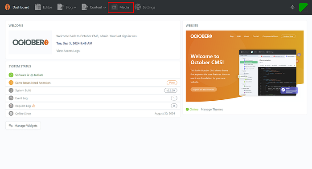The width and height of the screenshot is (312, 169).
Task: Open the website preview thumbnail
Action: 245,66
